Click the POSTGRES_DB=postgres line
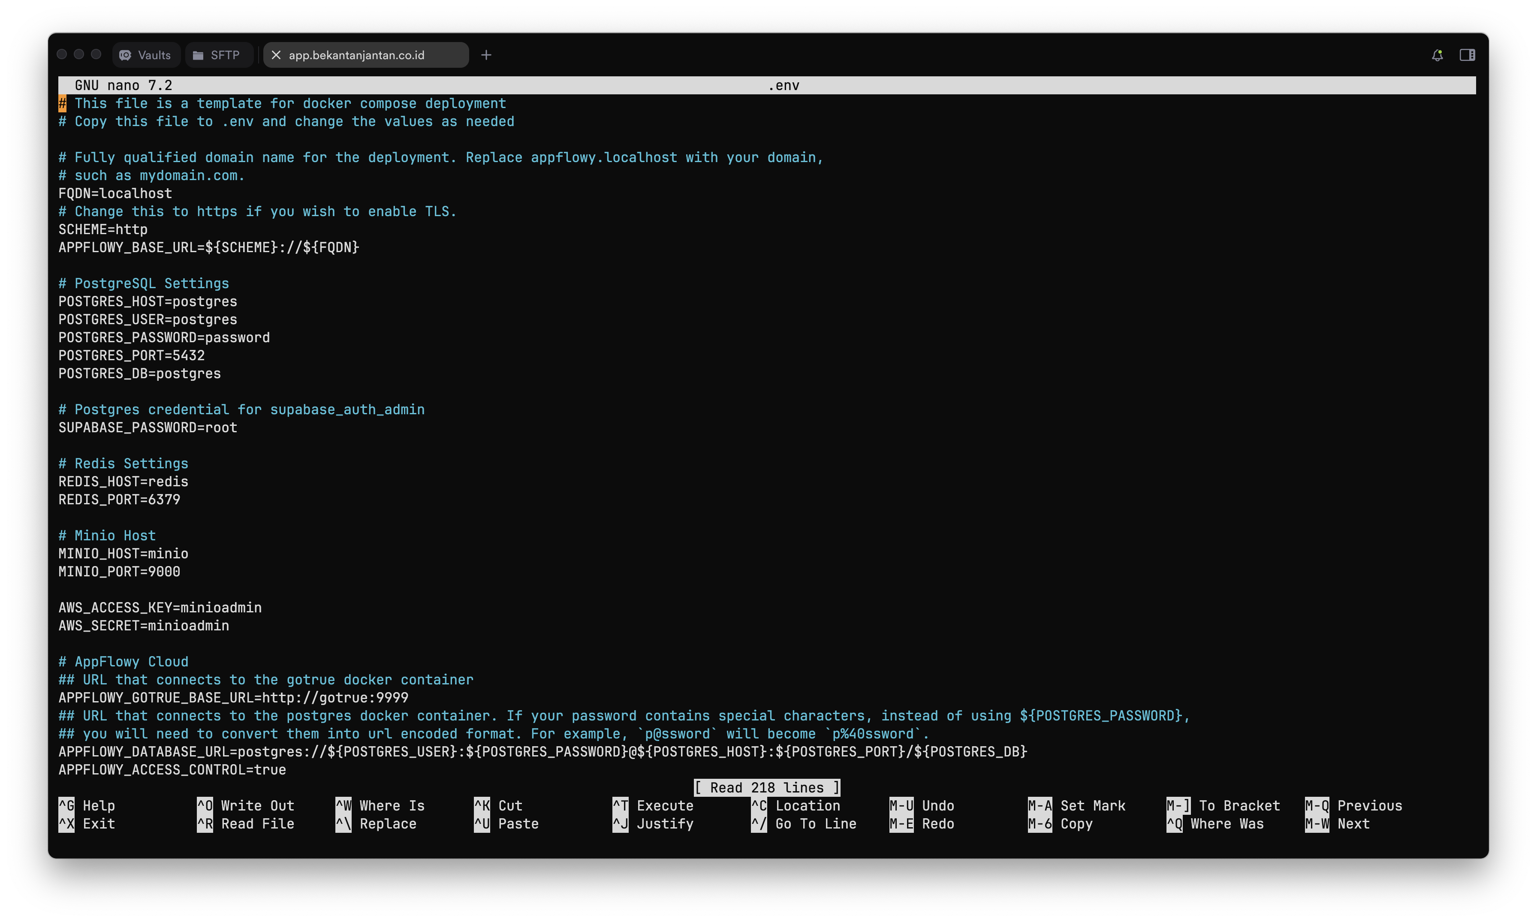The image size is (1537, 922). 140,374
